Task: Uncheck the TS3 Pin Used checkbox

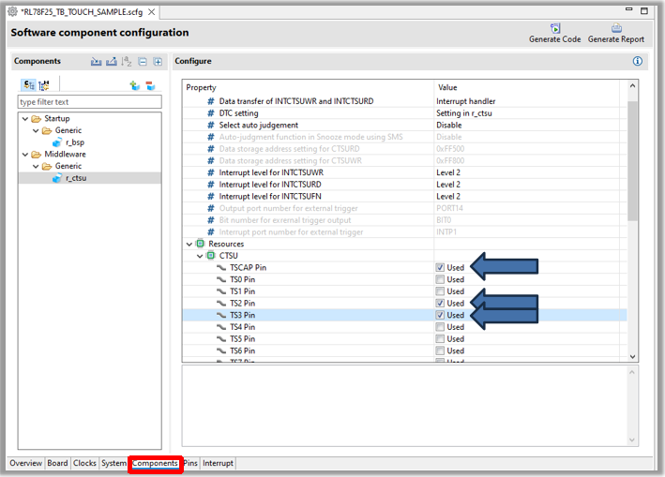Action: 440,315
